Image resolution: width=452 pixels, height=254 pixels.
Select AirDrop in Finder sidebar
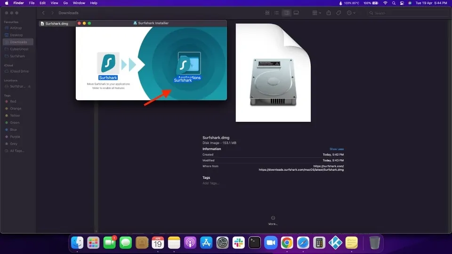click(x=18, y=28)
